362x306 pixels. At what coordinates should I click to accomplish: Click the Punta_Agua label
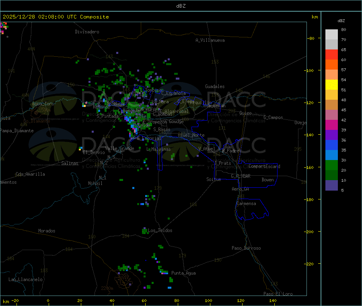[x=183, y=273]
